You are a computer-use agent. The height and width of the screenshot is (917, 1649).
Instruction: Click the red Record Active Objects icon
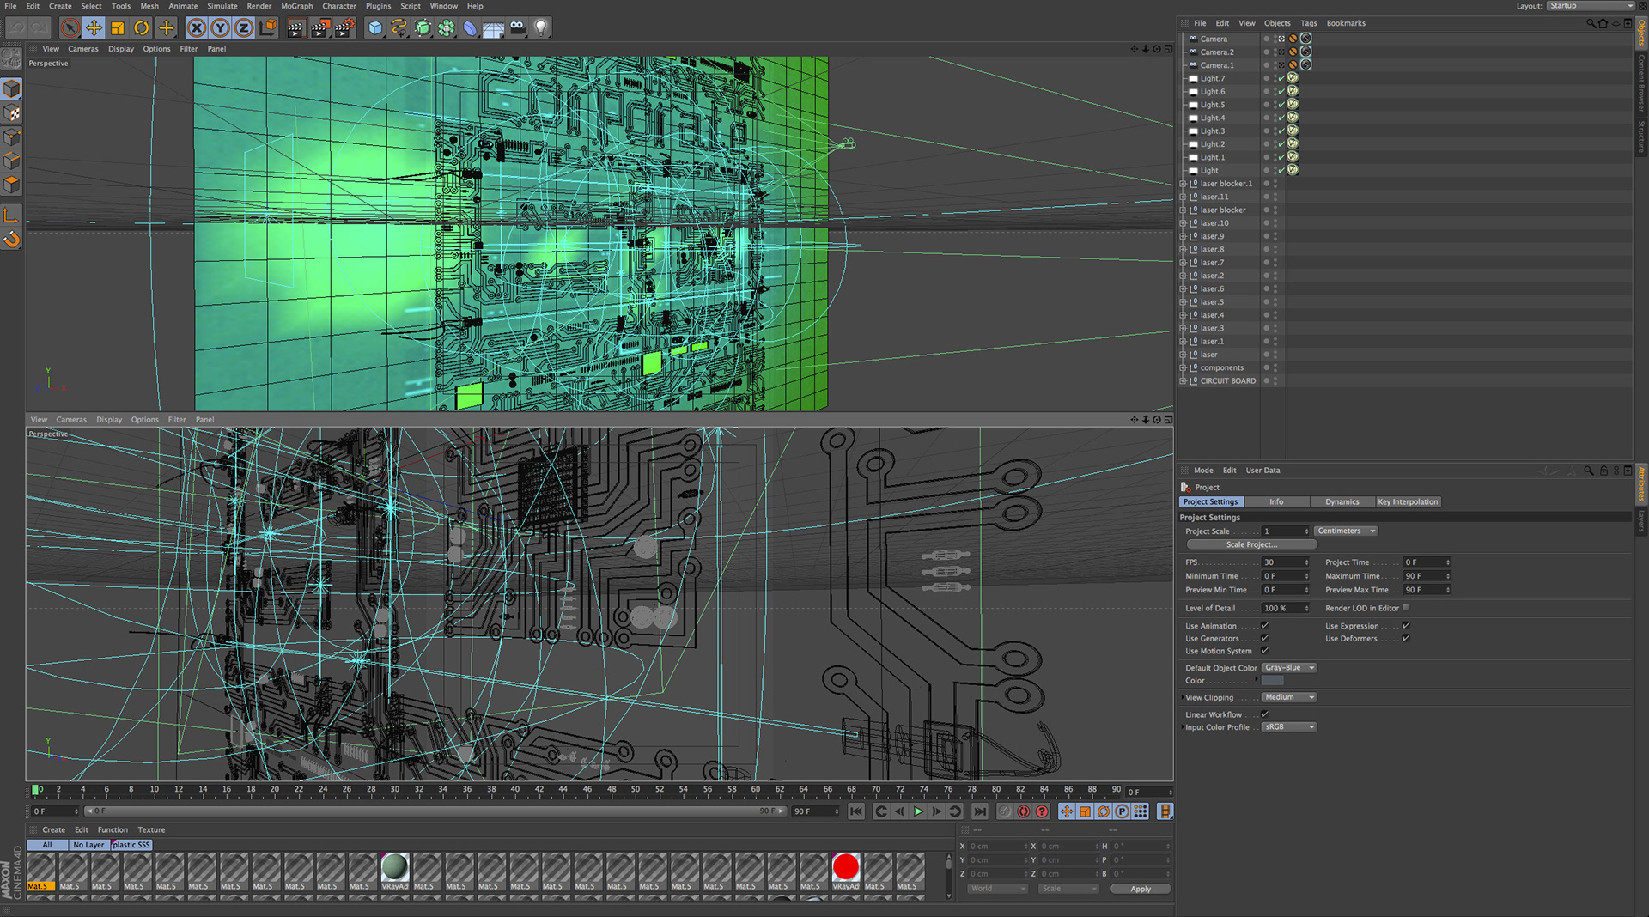[x=1023, y=811]
